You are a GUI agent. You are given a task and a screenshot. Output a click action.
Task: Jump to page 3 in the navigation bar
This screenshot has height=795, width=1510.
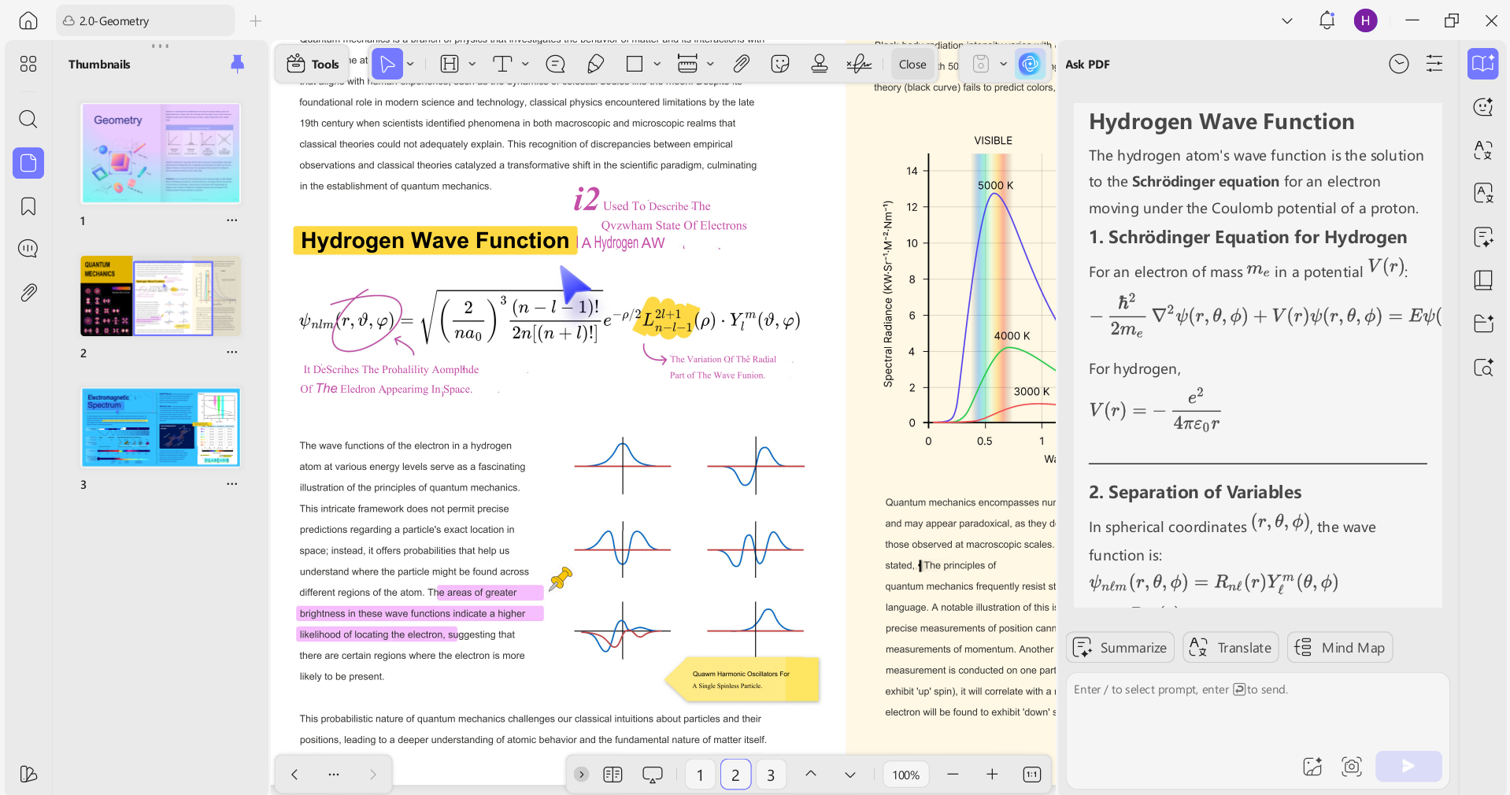click(771, 775)
